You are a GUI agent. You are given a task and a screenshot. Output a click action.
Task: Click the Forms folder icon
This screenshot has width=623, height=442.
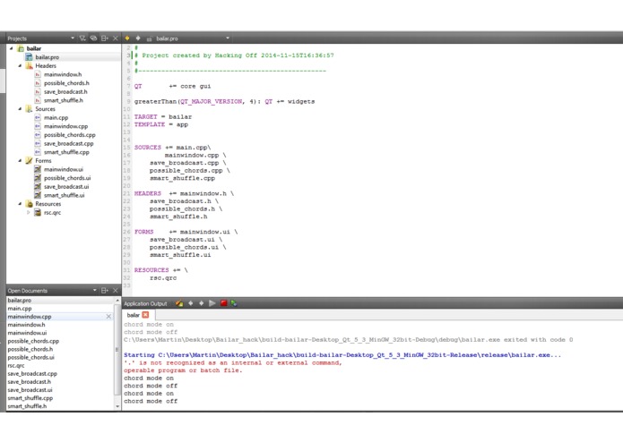click(x=29, y=160)
